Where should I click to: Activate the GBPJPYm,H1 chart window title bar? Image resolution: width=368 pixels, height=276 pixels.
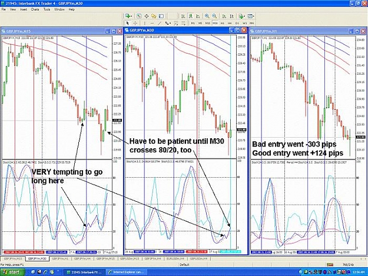[x=299, y=31]
